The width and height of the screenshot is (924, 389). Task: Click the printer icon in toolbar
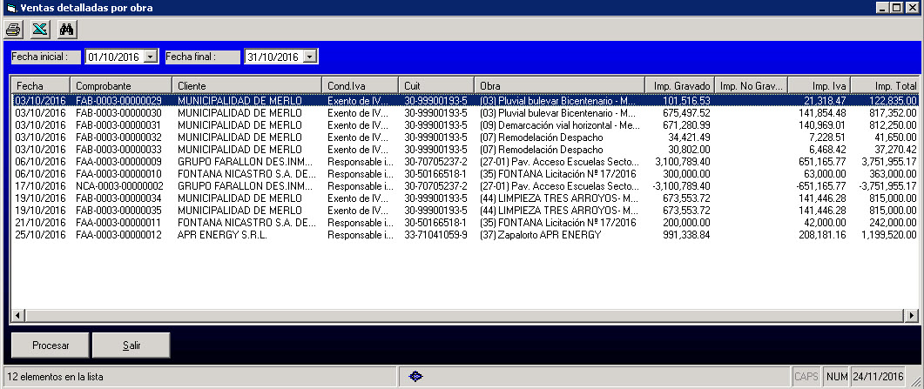click(14, 29)
